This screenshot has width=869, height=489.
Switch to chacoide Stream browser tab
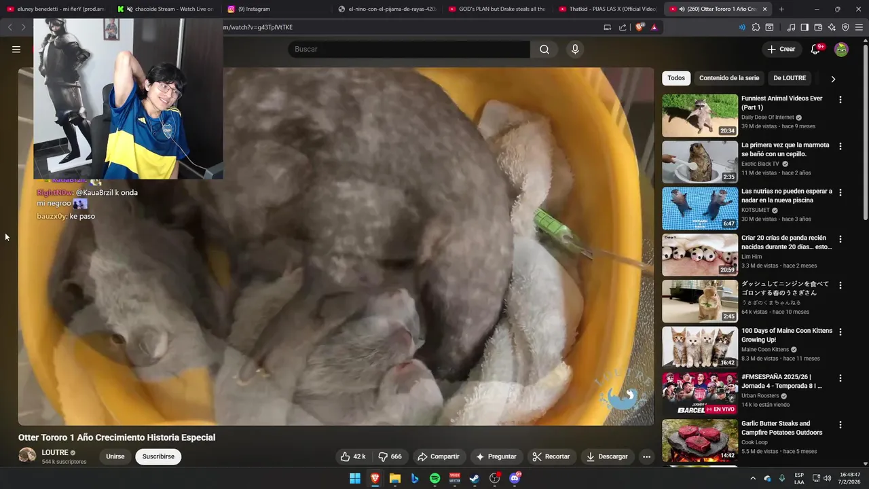166,9
